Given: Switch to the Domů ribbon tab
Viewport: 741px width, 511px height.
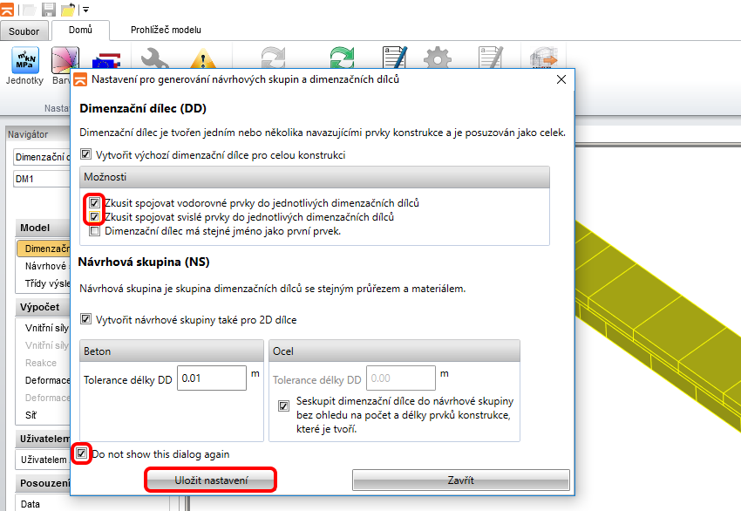Looking at the screenshot, I should [80, 30].
